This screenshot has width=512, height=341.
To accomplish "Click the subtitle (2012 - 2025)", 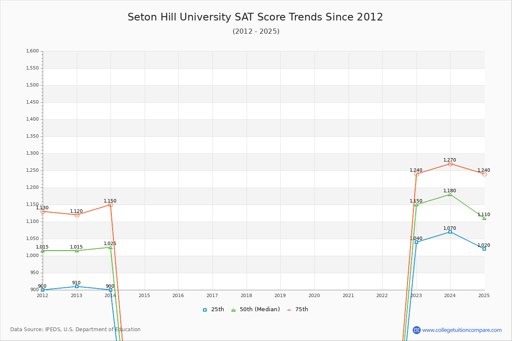I will click(256, 32).
